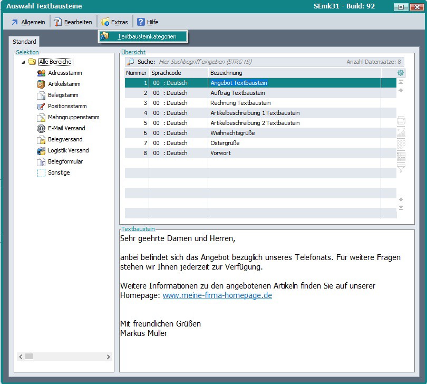The width and height of the screenshot is (427, 384).
Task: Open link www.meine-firma-homepage.de
Action: click(217, 295)
